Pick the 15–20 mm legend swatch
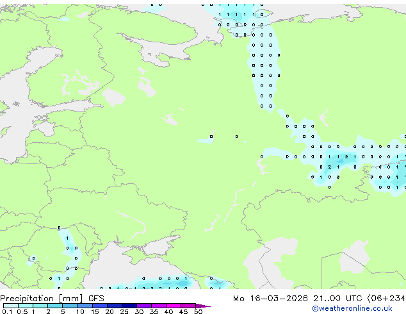The width and height of the screenshot is (406, 314). [100, 306]
